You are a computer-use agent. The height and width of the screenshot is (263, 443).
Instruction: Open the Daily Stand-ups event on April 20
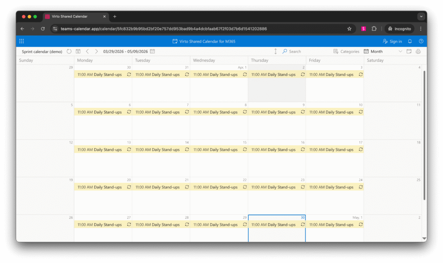click(103, 187)
